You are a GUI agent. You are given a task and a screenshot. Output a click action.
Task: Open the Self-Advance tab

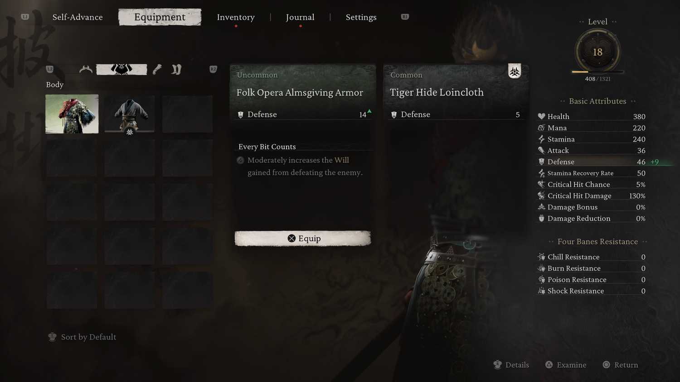(x=78, y=17)
